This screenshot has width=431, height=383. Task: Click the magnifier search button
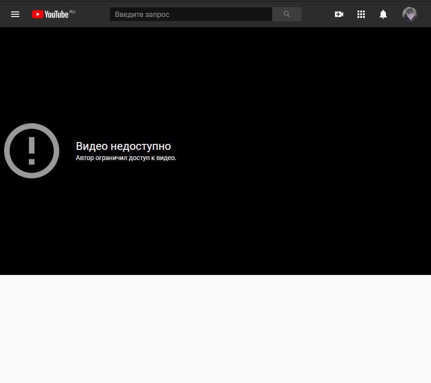287,14
